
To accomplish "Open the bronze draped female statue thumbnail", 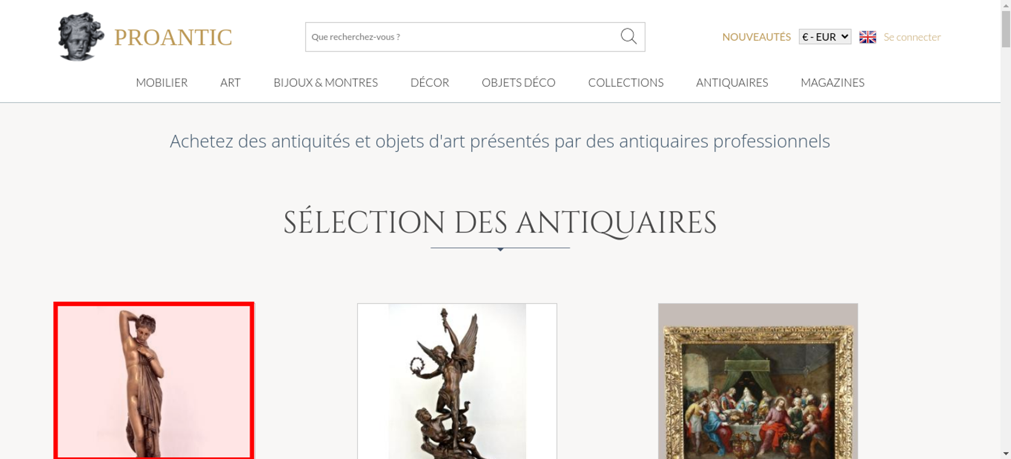I will tap(154, 381).
